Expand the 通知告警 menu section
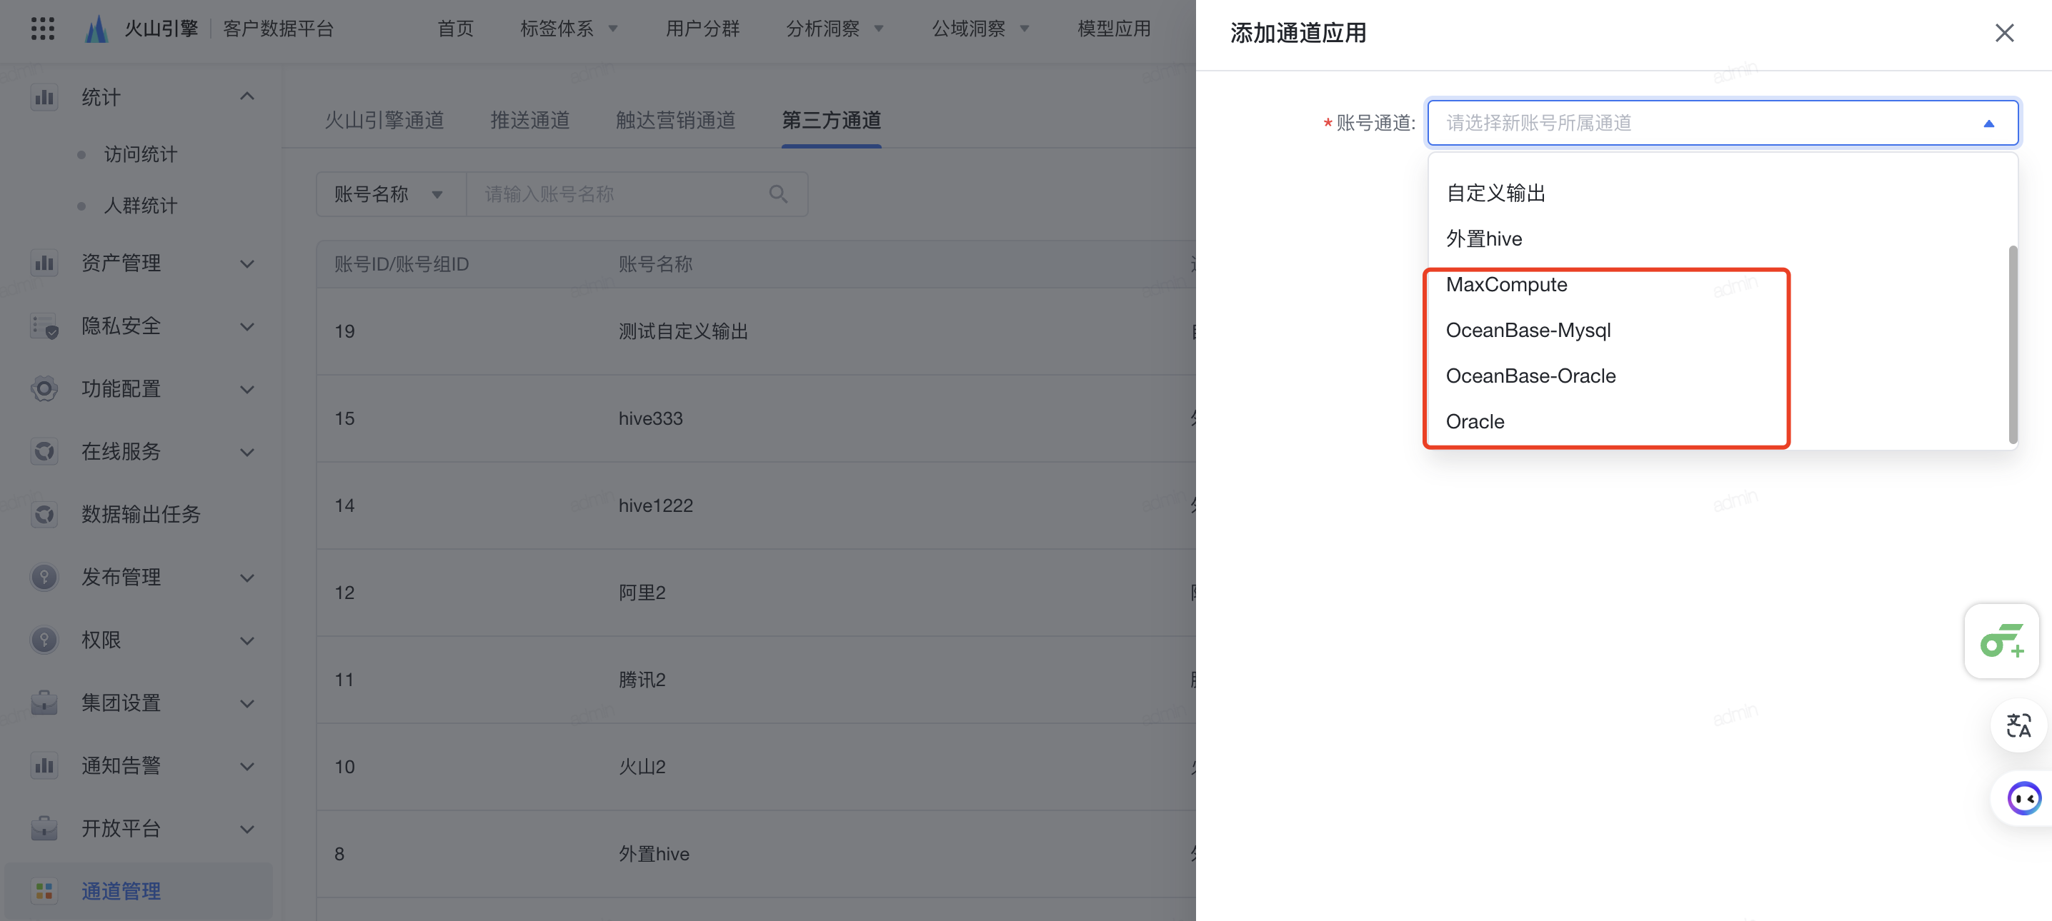 point(247,766)
